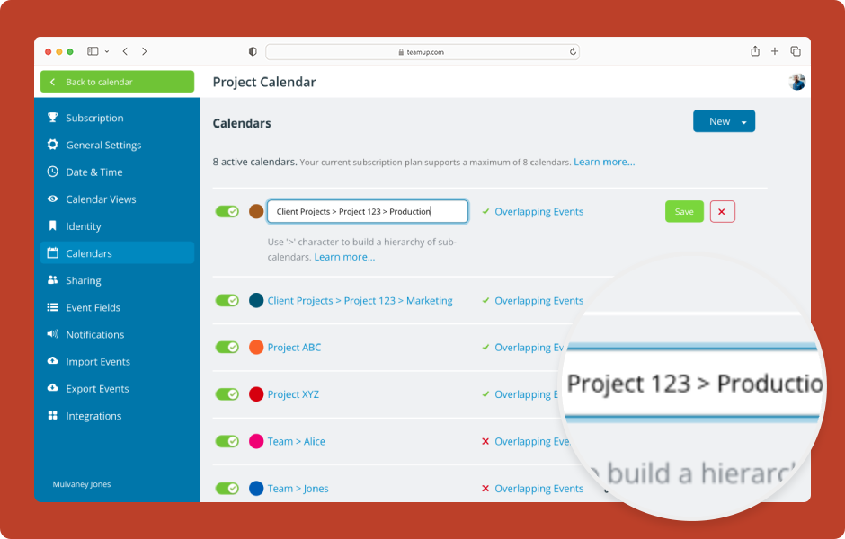Select the Subscription sidebar icon
845x539 pixels.
coord(51,118)
